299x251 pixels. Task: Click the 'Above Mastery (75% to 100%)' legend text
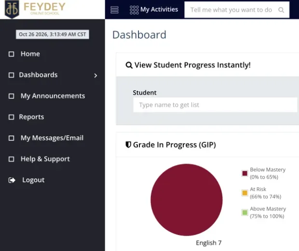tap(268, 212)
